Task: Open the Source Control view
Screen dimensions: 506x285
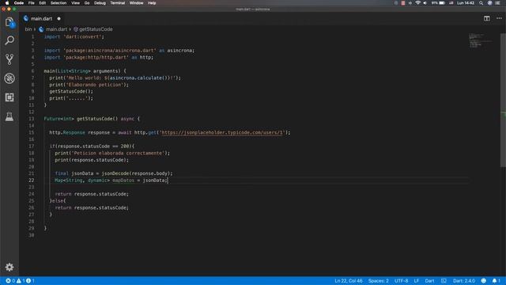Action: [x=9, y=59]
